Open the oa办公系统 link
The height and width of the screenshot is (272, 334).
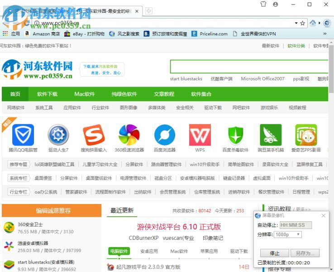click(x=46, y=192)
